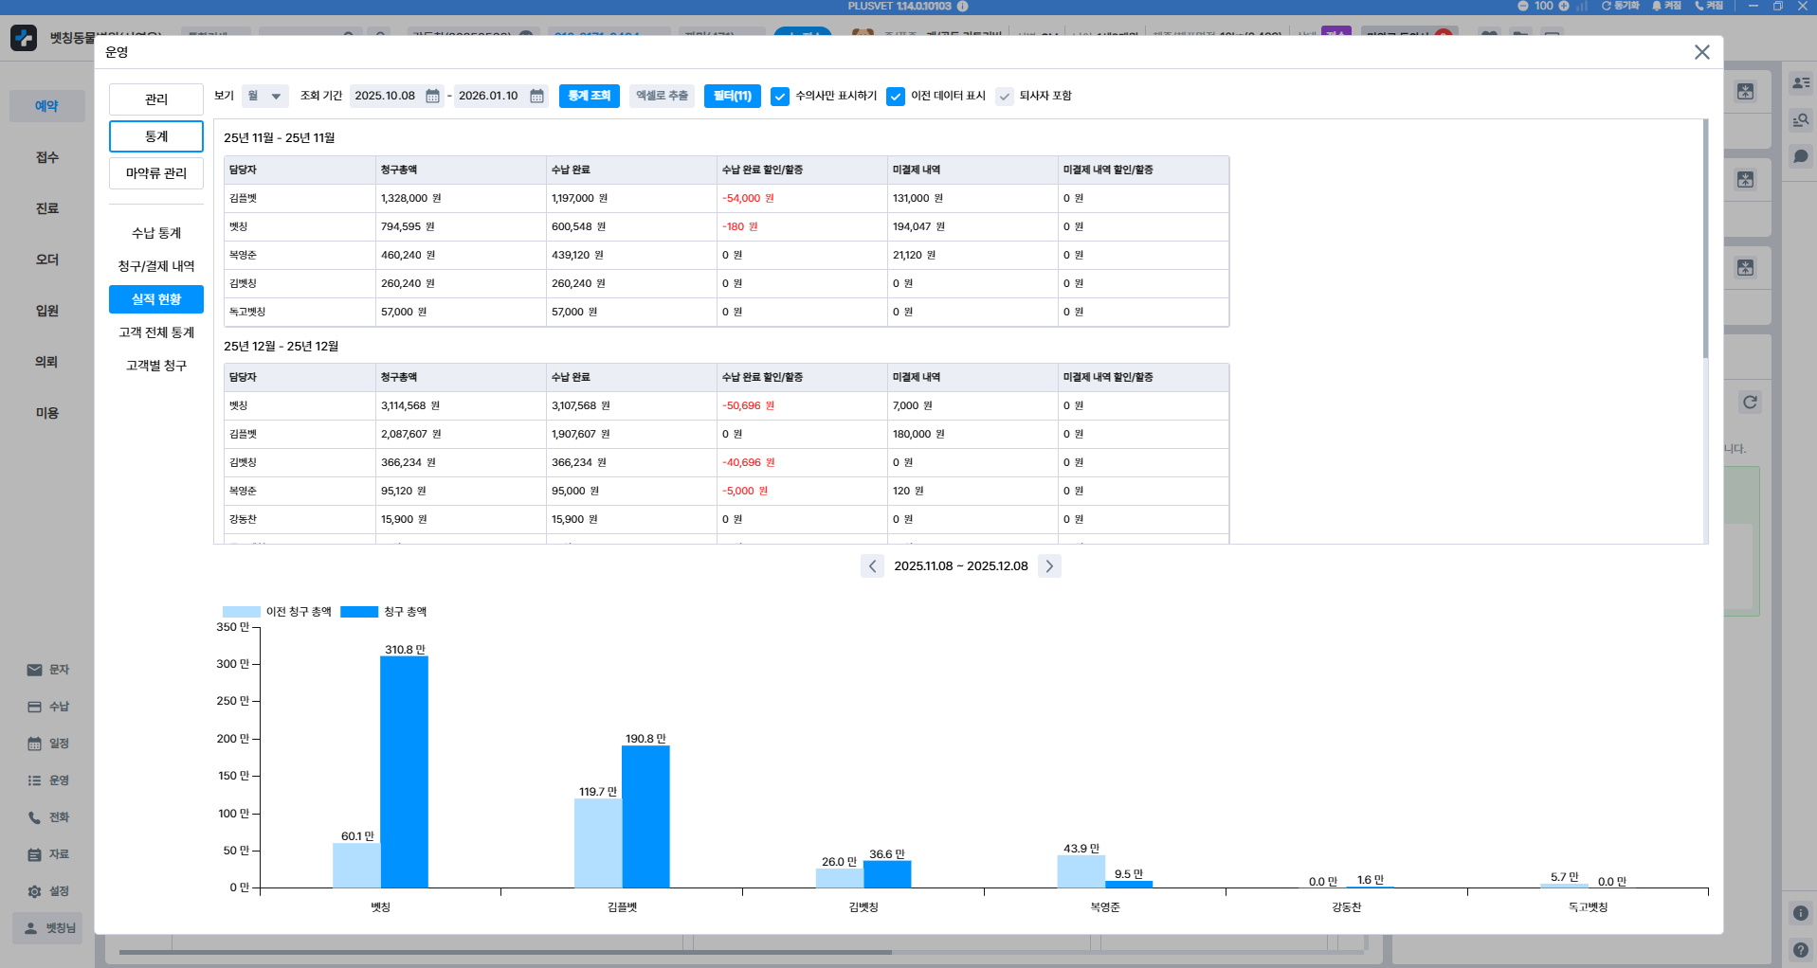Click the 엑셀로 추출 export button
Viewport: 1817px width, 968px height.
tap(662, 96)
